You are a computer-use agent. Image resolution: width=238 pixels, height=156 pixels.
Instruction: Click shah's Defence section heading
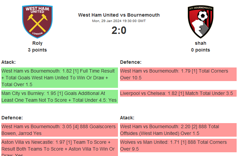tap(131, 62)
